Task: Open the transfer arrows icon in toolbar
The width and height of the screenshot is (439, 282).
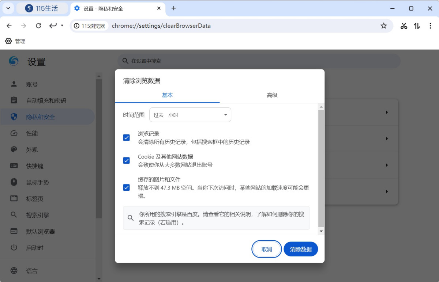Action: click(417, 26)
